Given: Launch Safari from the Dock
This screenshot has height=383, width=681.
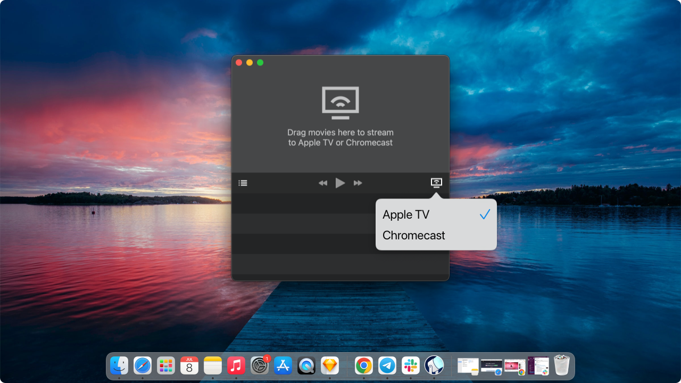Looking at the screenshot, I should pos(143,365).
